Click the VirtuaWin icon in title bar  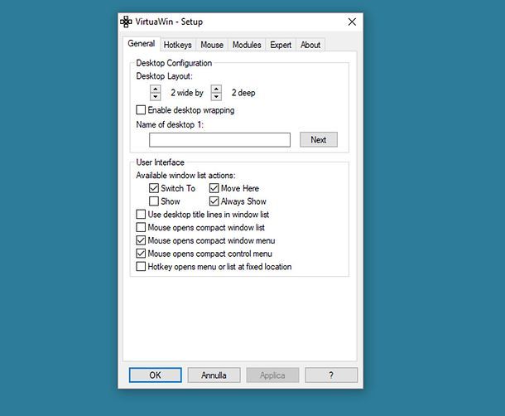pos(126,22)
